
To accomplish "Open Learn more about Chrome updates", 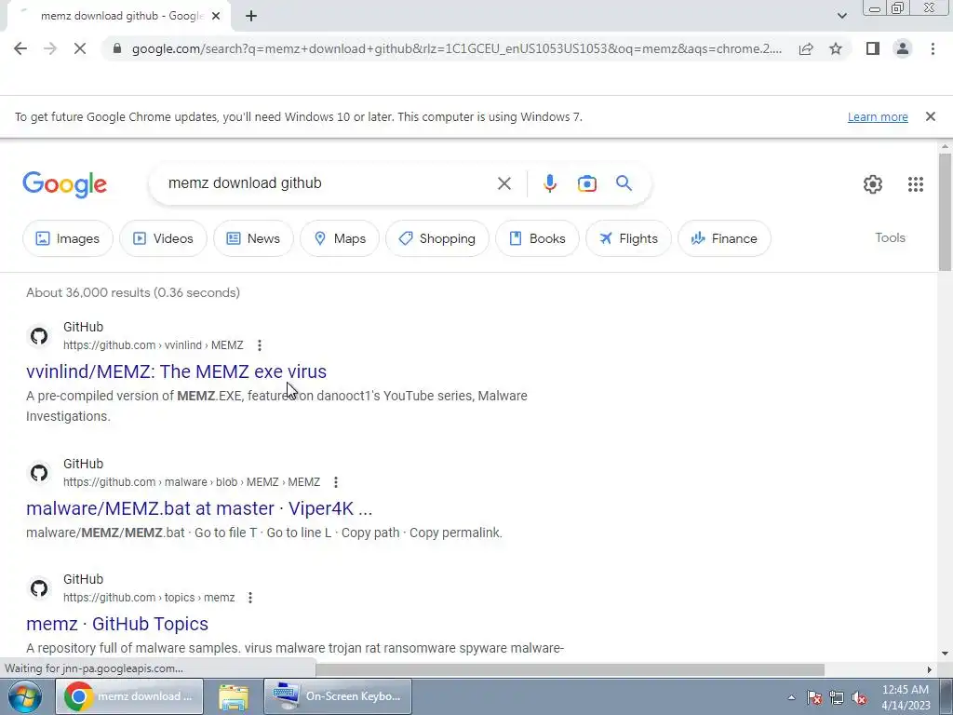I will [x=878, y=116].
